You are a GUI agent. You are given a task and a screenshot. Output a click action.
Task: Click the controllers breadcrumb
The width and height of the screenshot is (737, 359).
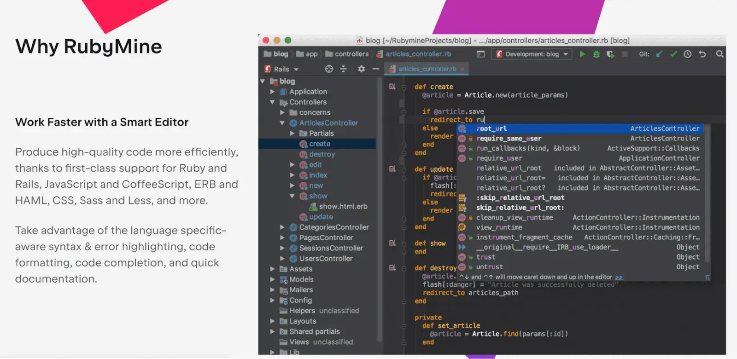(x=347, y=54)
